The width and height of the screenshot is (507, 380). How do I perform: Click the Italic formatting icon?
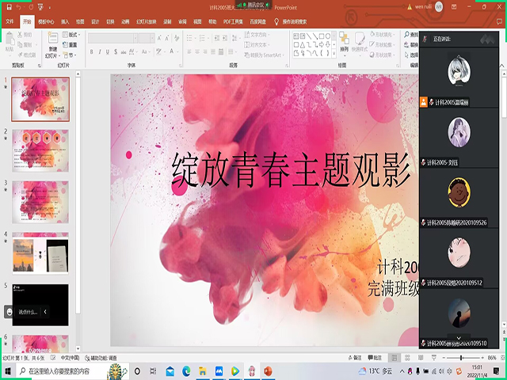click(101, 52)
